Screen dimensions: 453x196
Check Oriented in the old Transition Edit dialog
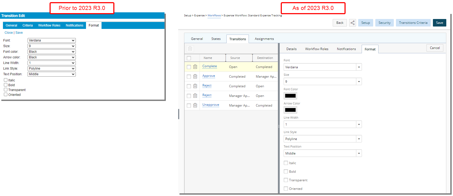click(6, 95)
